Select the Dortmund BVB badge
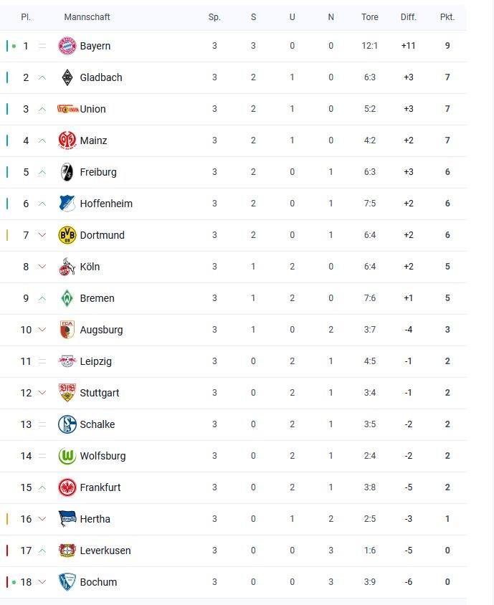The image size is (494, 605). click(x=67, y=235)
